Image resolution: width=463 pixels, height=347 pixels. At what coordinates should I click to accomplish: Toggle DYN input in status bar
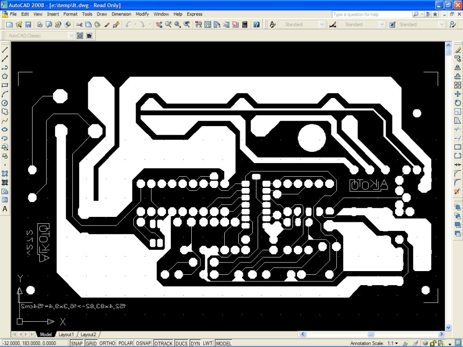[x=195, y=343]
